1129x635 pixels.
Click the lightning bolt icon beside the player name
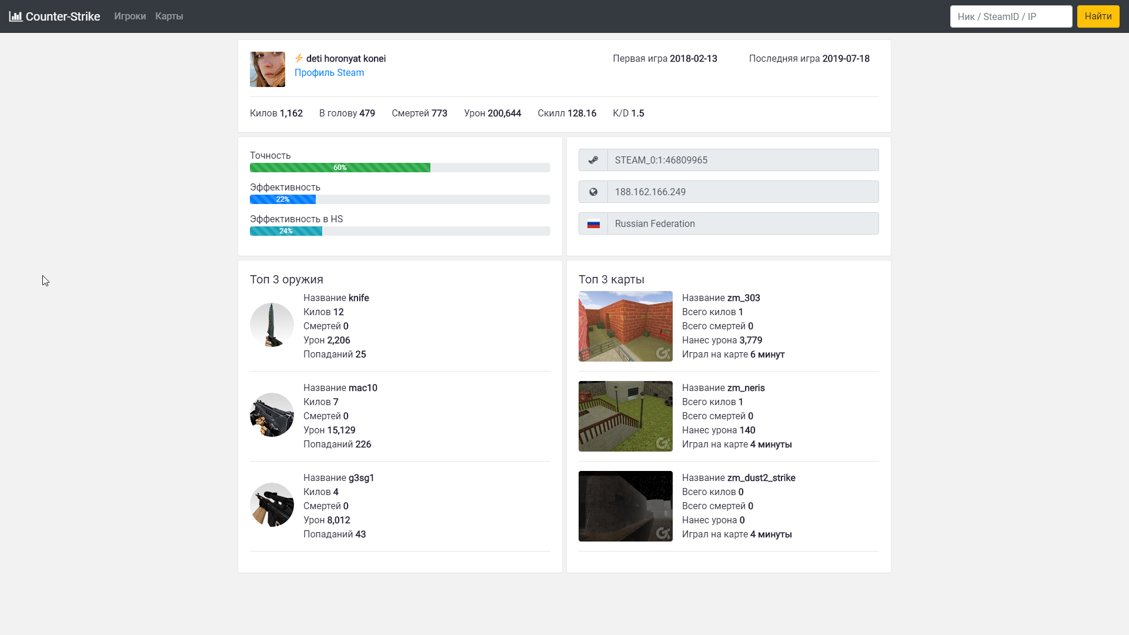coord(299,58)
